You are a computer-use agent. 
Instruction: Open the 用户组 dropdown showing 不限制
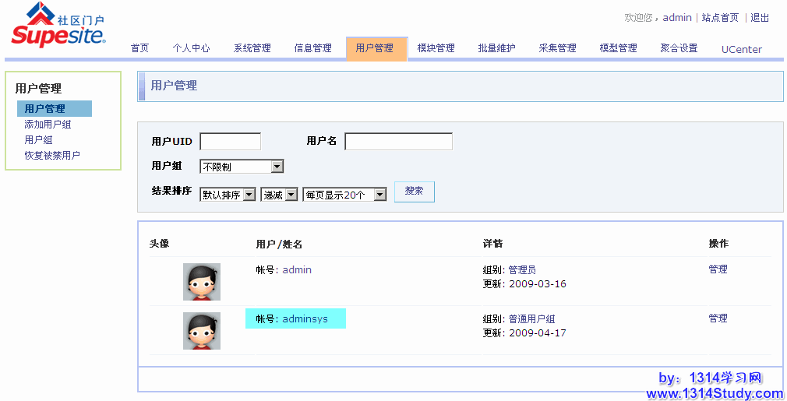coord(242,167)
